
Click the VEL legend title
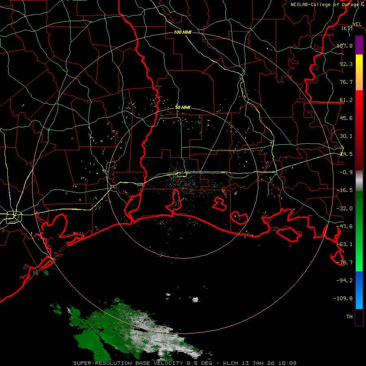coord(357,24)
